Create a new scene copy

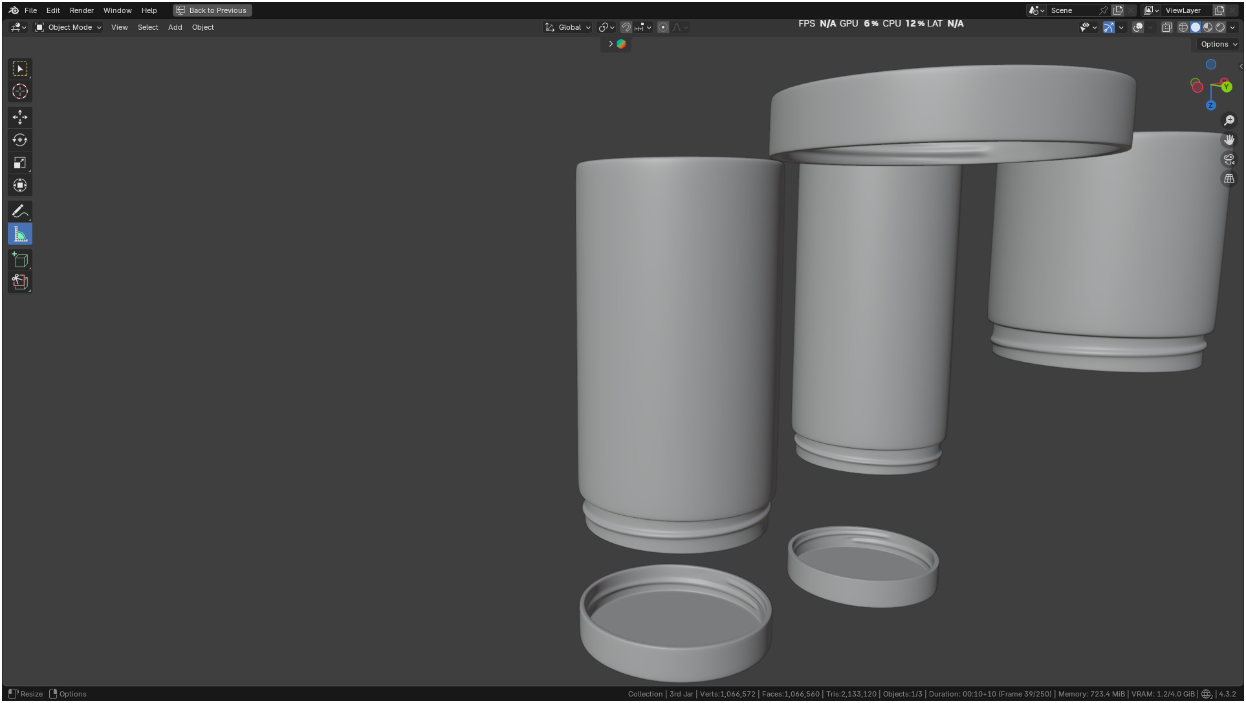[x=1118, y=10]
